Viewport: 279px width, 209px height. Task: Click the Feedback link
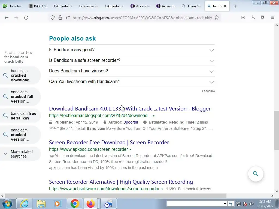click(208, 91)
